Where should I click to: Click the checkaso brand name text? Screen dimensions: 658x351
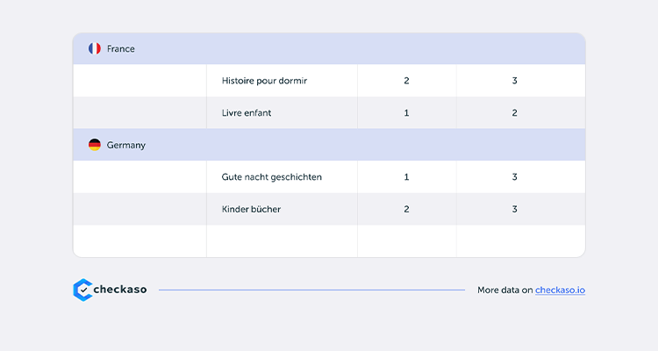[x=120, y=290]
